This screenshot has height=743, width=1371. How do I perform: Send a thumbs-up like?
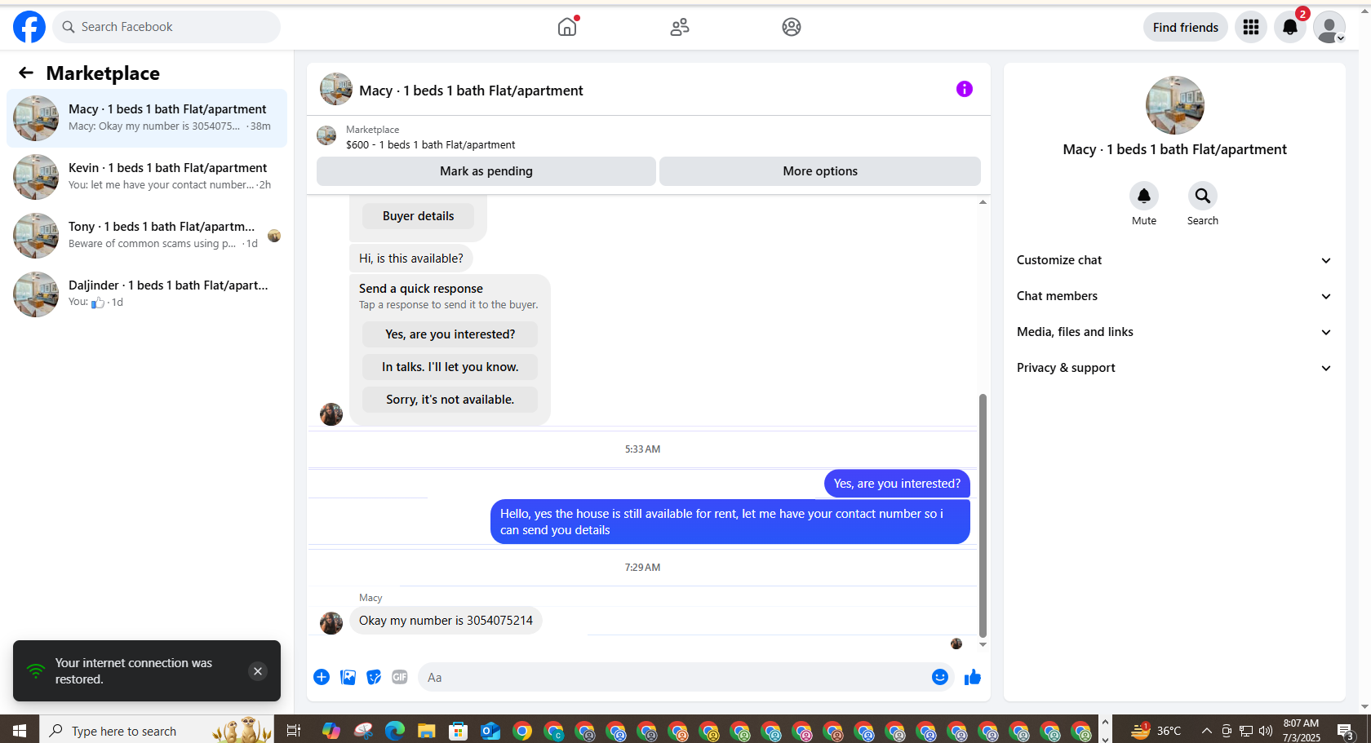(973, 677)
